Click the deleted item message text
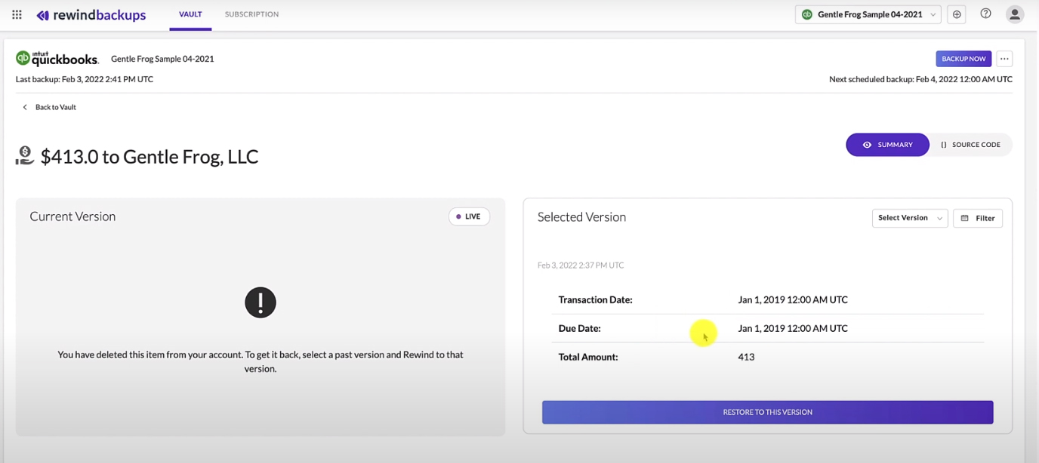1039x463 pixels. click(x=261, y=361)
